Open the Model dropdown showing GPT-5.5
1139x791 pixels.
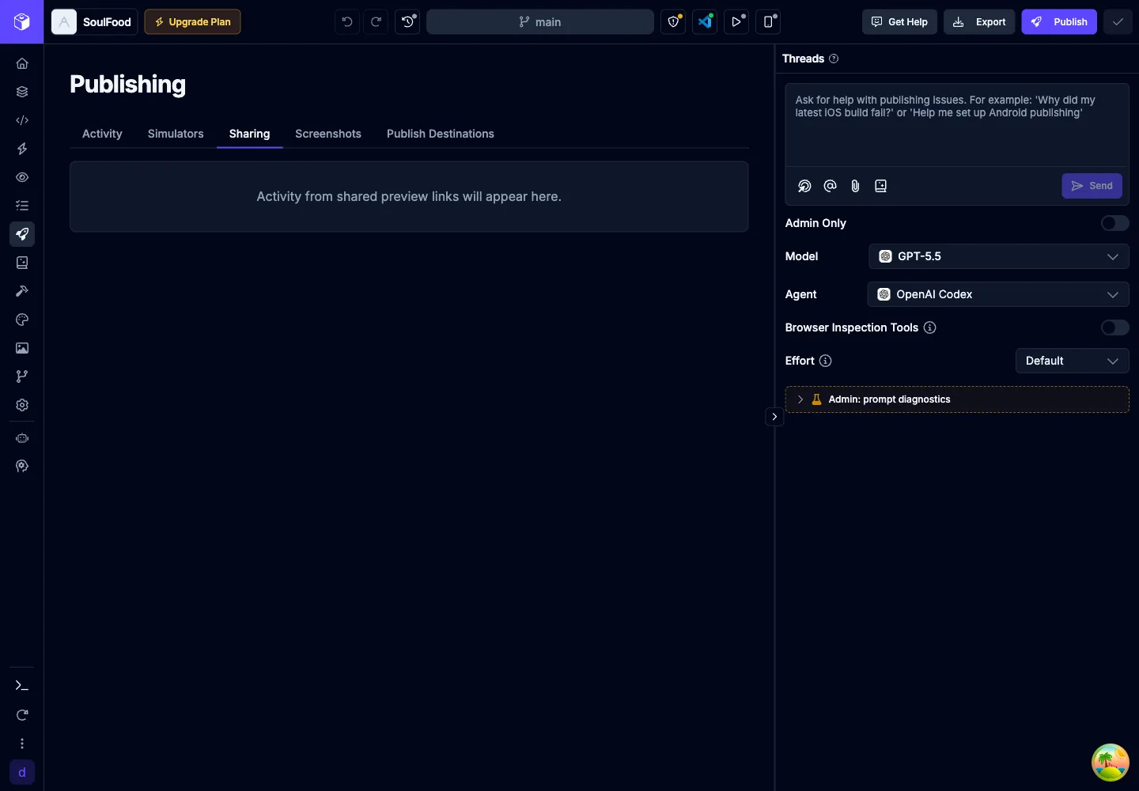pyautogui.click(x=999, y=256)
